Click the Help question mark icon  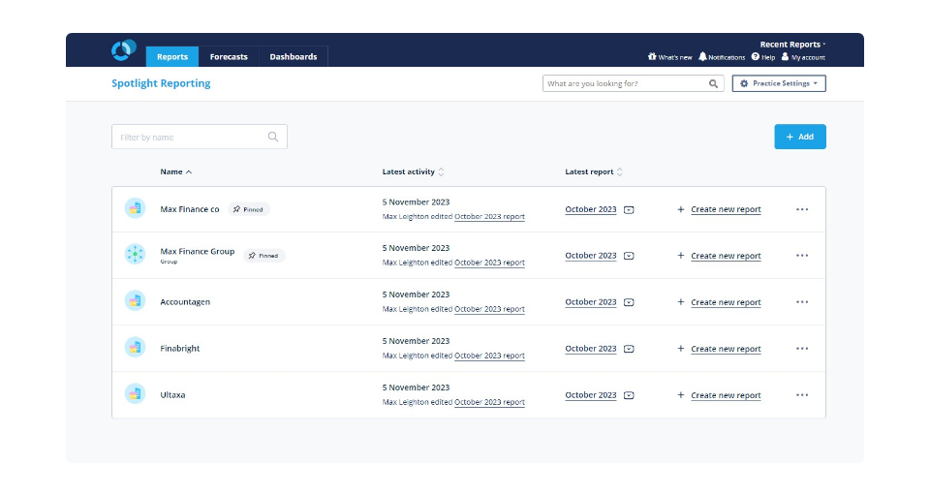point(756,57)
